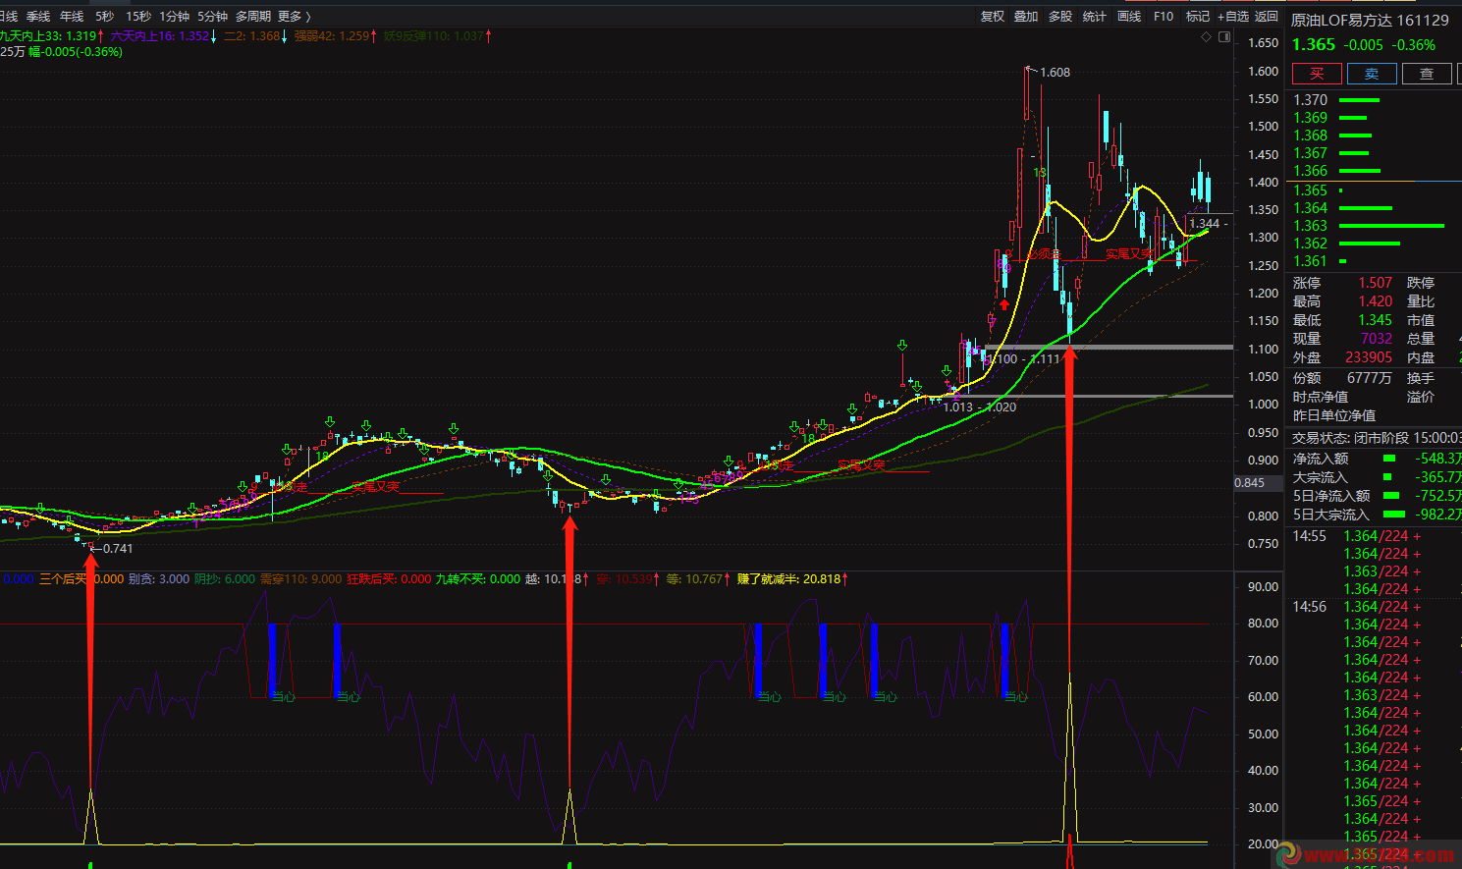Click the 1.608 high price label
This screenshot has width=1462, height=869.
click(1055, 73)
